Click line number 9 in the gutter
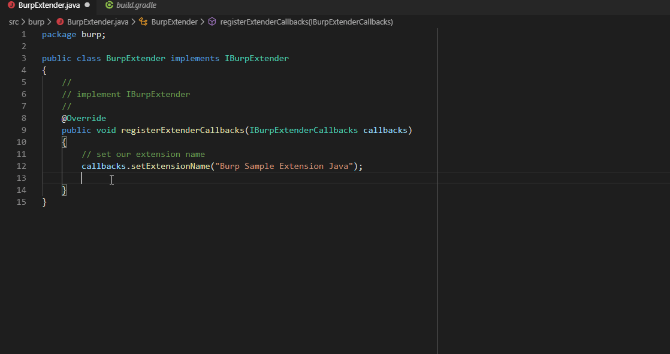Image resolution: width=670 pixels, height=354 pixels. tap(23, 130)
